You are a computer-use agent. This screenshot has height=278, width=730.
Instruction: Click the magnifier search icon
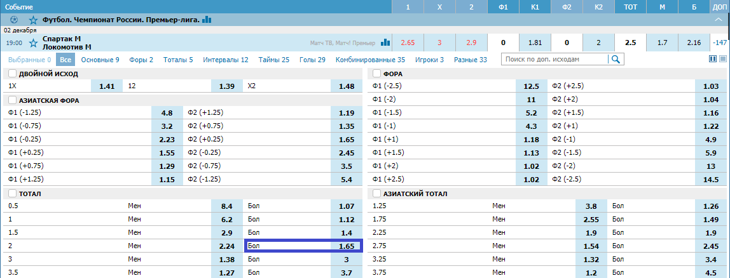(616, 60)
